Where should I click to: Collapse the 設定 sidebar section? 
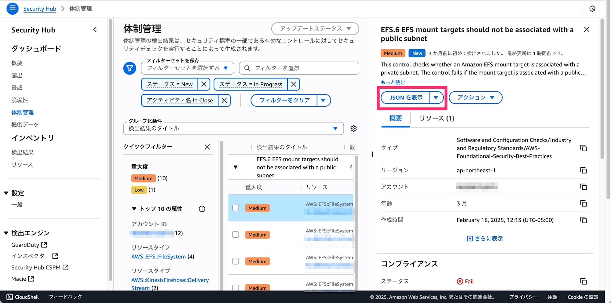click(x=6, y=193)
